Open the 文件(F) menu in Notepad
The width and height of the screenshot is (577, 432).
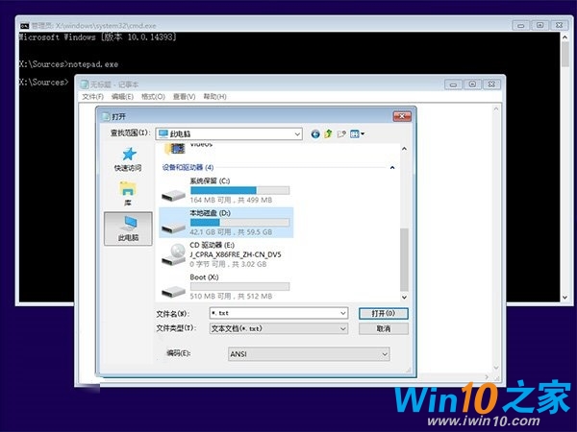pos(92,97)
